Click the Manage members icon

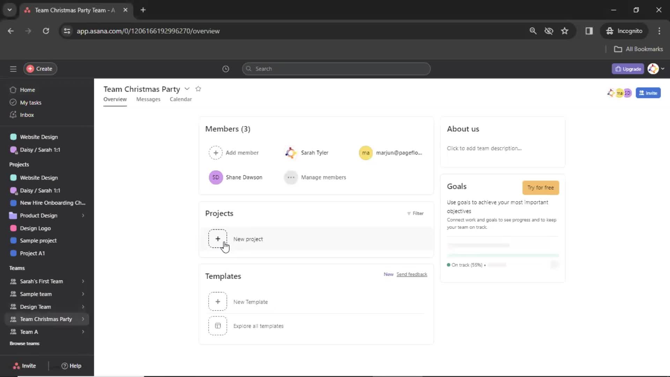(x=290, y=177)
